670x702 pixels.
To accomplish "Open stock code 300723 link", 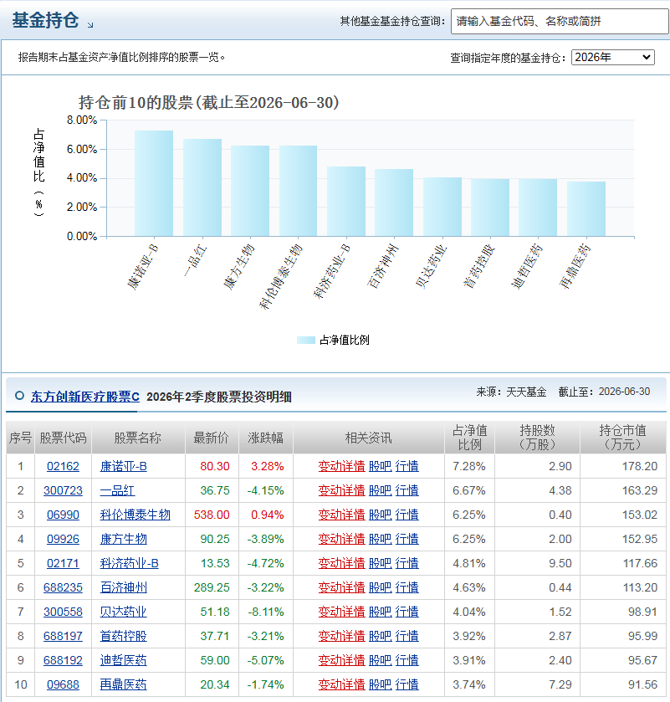I will pyautogui.click(x=63, y=490).
